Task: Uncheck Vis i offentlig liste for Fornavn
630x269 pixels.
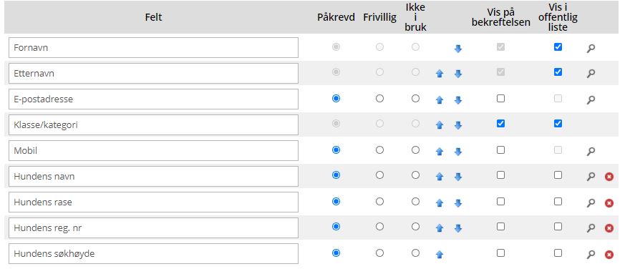Action: coord(558,47)
